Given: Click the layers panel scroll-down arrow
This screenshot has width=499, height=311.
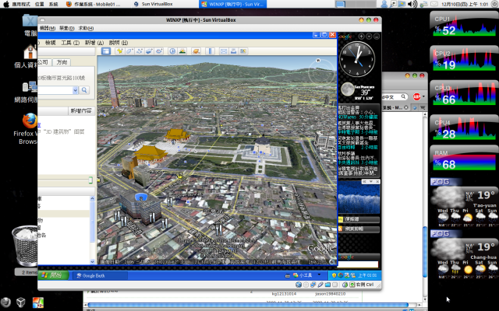Looking at the screenshot, I should pos(92,262).
